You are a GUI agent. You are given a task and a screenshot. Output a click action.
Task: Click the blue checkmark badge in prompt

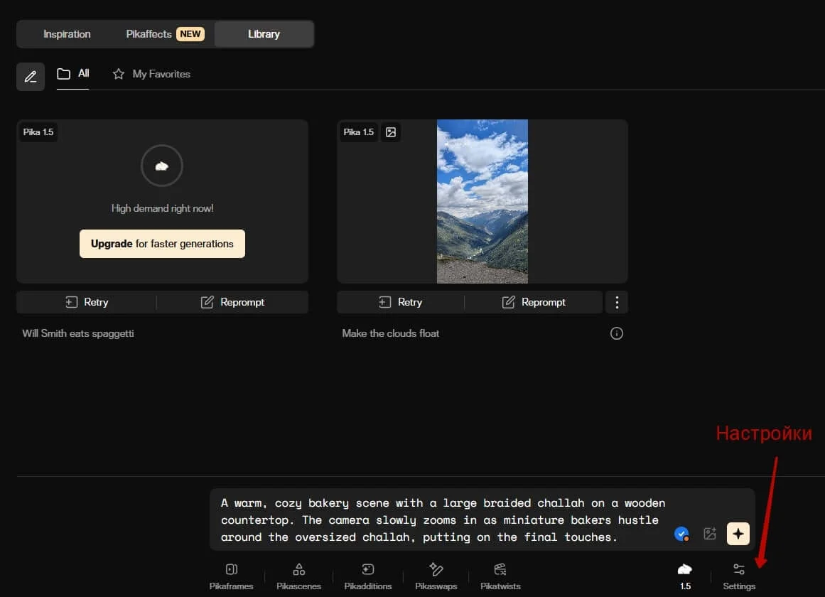click(681, 534)
